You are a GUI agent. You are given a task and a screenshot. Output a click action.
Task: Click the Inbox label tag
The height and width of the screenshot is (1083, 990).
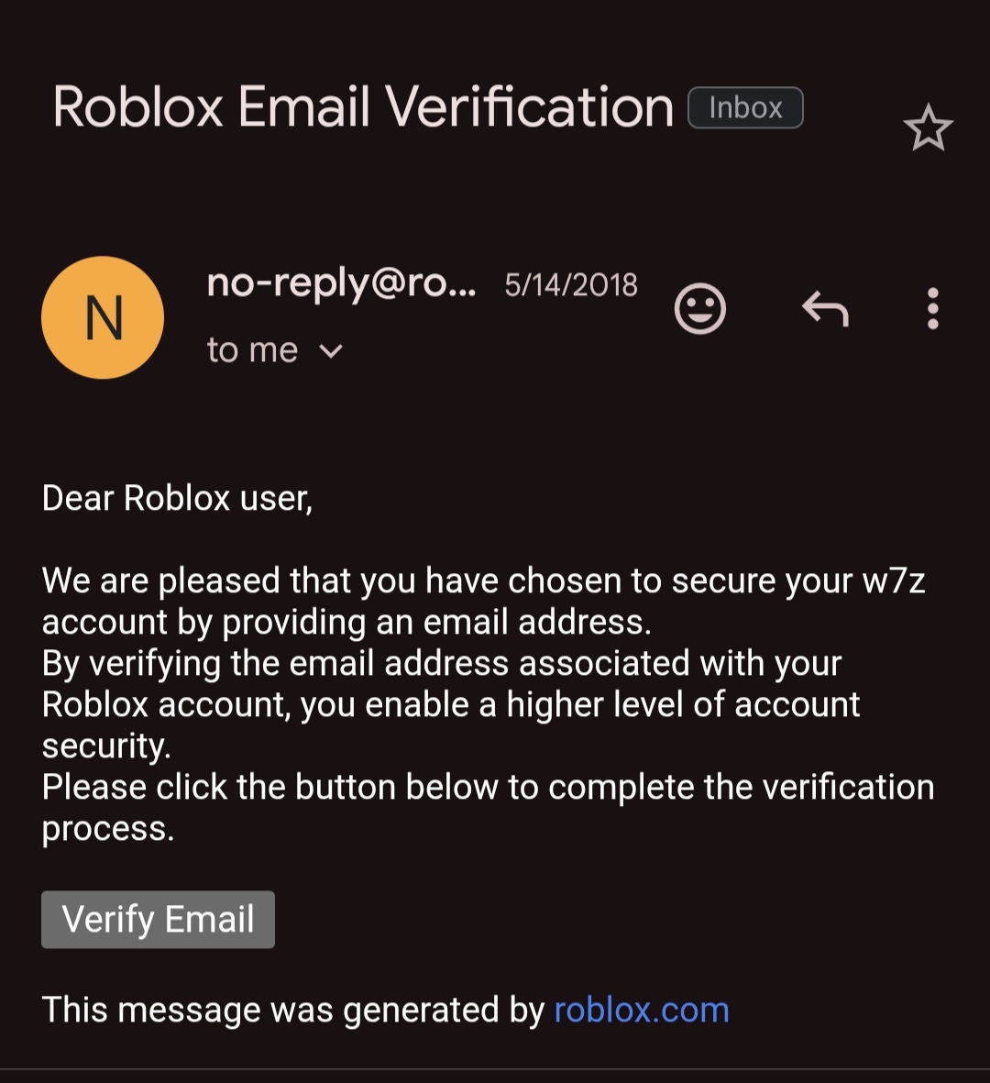(745, 108)
